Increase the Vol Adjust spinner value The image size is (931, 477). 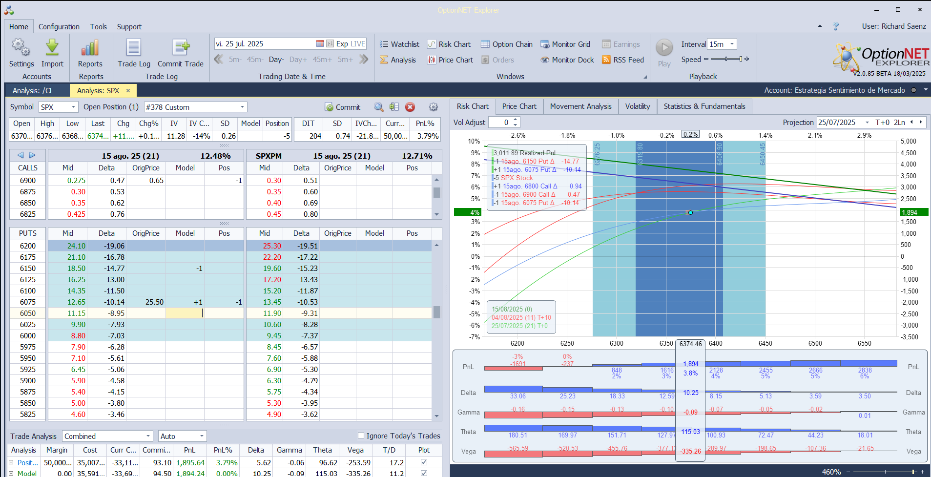coord(516,120)
